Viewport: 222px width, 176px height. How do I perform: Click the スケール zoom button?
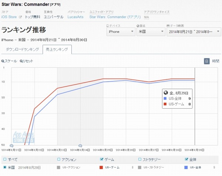pos(9,61)
